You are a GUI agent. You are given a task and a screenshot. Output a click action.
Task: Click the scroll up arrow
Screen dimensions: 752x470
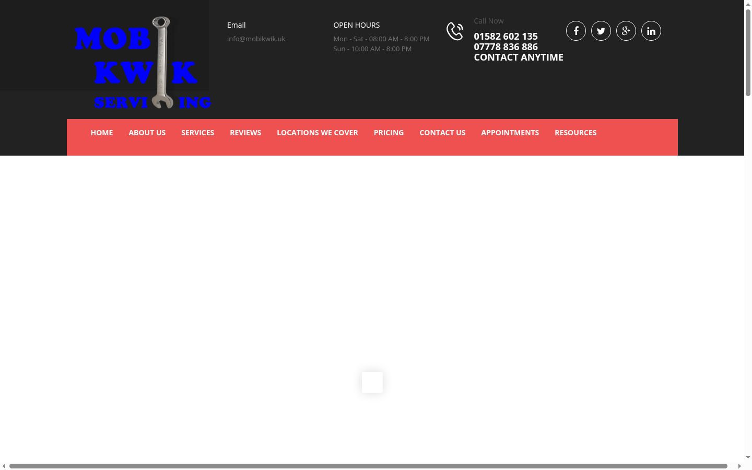pyautogui.click(x=748, y=4)
